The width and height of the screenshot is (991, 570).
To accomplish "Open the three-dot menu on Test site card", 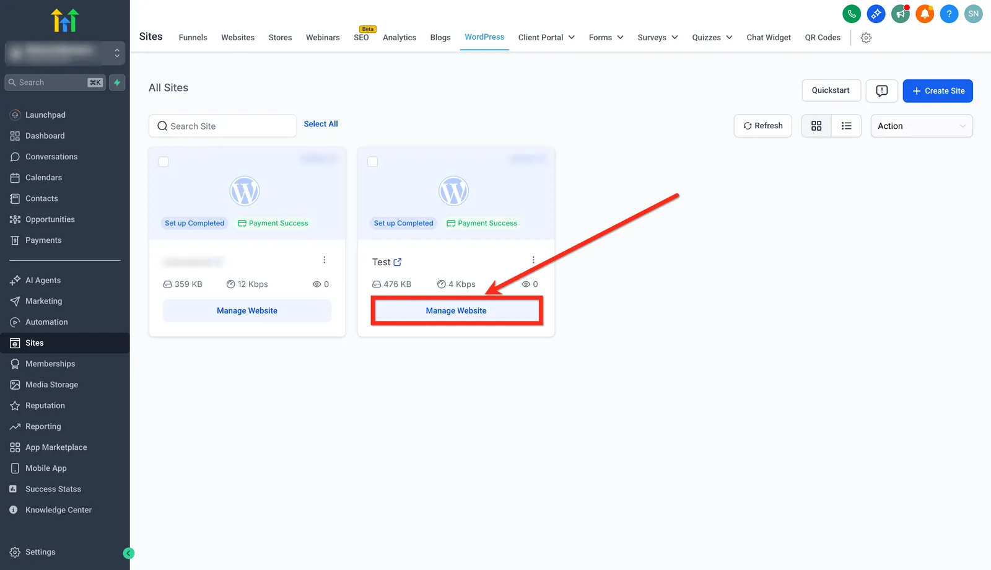I will click(x=533, y=260).
